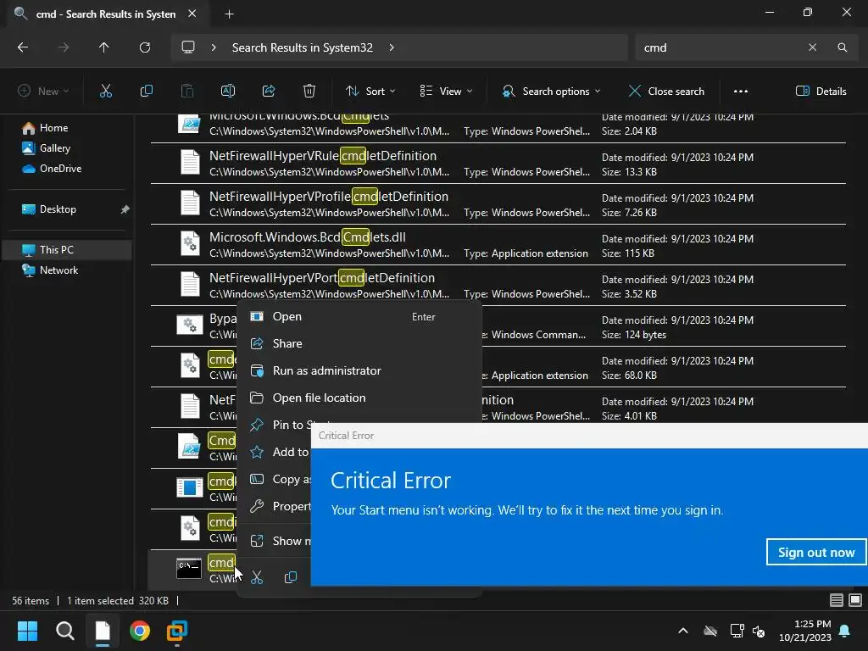Switch to details view layout icon in status bar
Viewport: 868px width, 651px height.
pyautogui.click(x=837, y=600)
